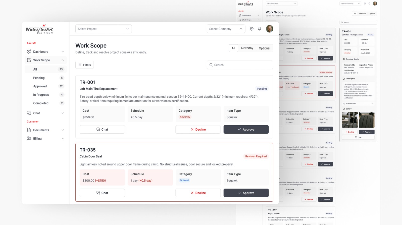Click the Gallery info icon in detail panel

coord(344,109)
